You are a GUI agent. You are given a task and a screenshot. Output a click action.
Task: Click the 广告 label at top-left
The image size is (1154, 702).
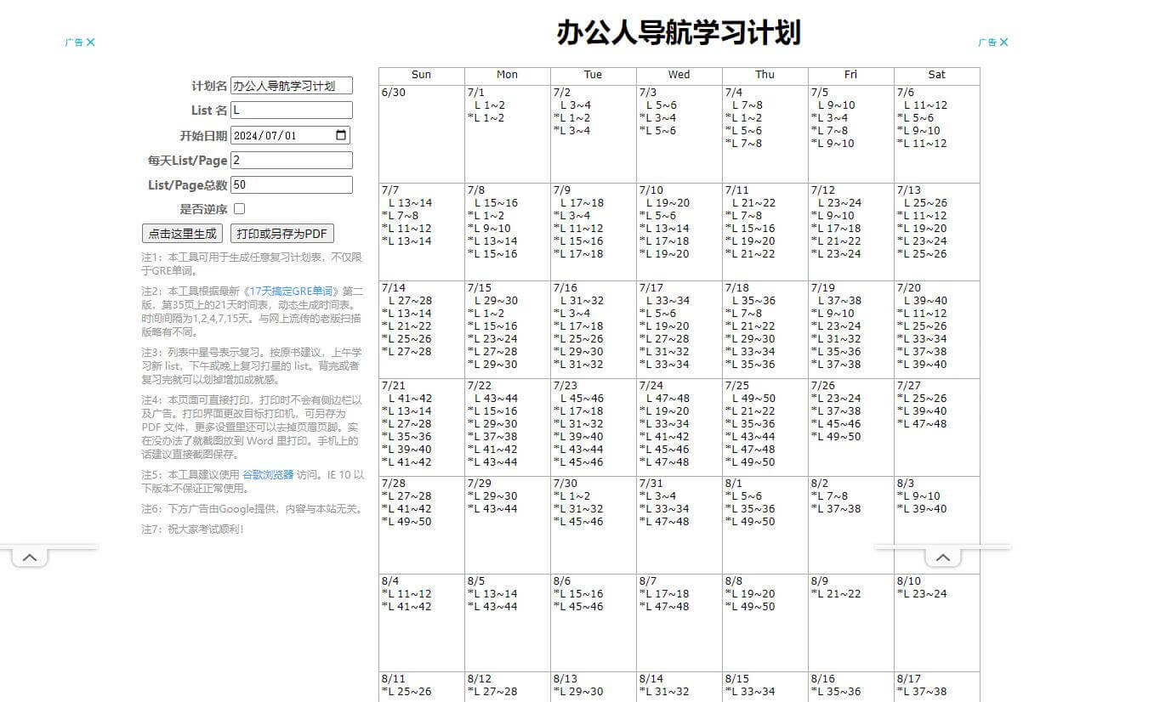(73, 42)
